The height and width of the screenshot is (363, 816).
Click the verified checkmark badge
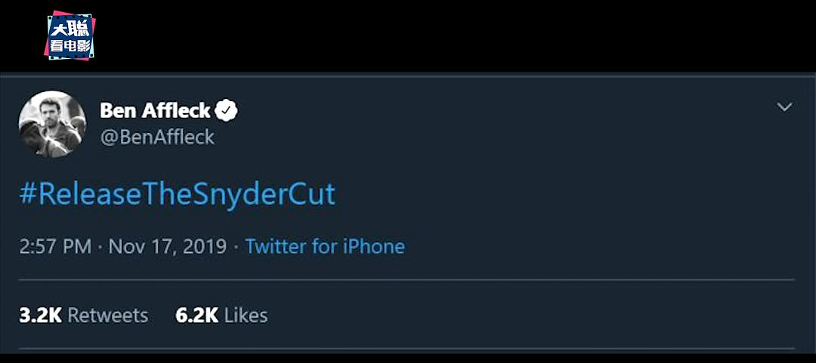click(226, 111)
